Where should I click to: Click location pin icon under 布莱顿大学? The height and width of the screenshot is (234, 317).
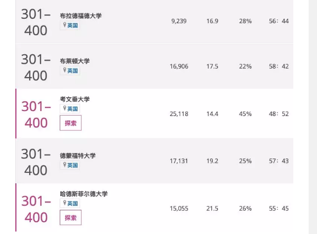click(65, 70)
